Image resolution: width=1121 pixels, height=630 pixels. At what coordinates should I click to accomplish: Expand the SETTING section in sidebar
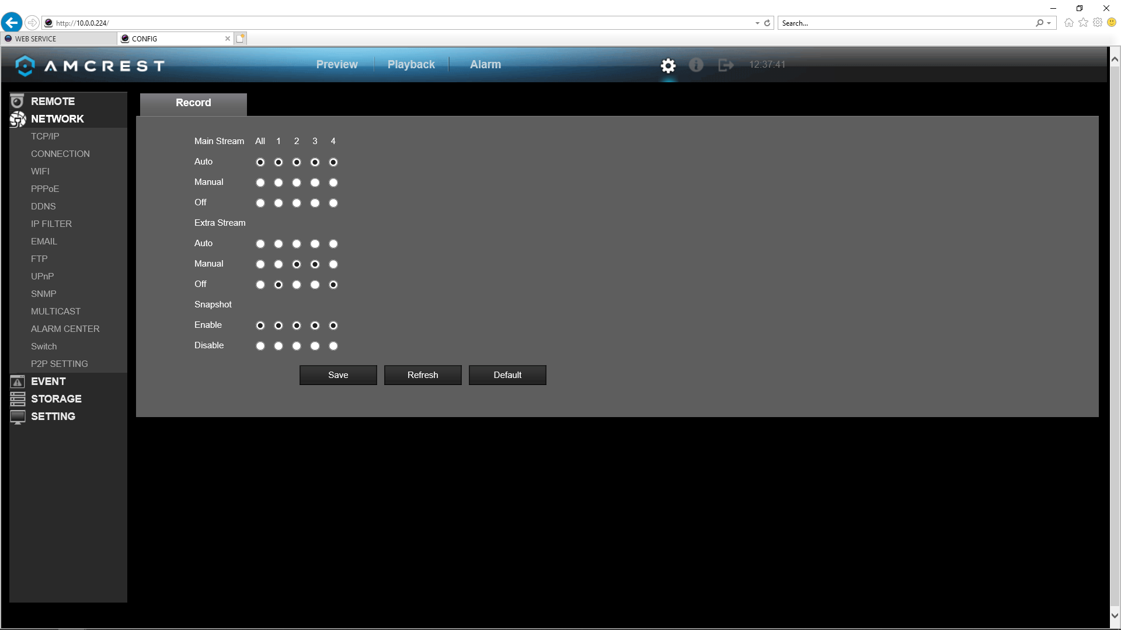pyautogui.click(x=53, y=416)
